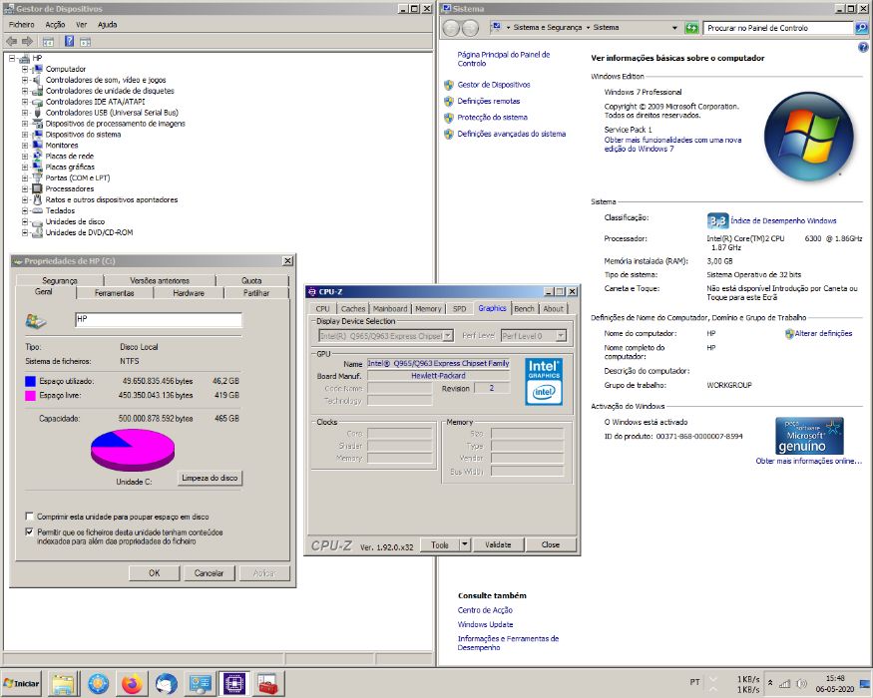Viewport: 873px width, 698px height.
Task: Open the Ferramentas tab in HP properties
Action: tap(114, 293)
